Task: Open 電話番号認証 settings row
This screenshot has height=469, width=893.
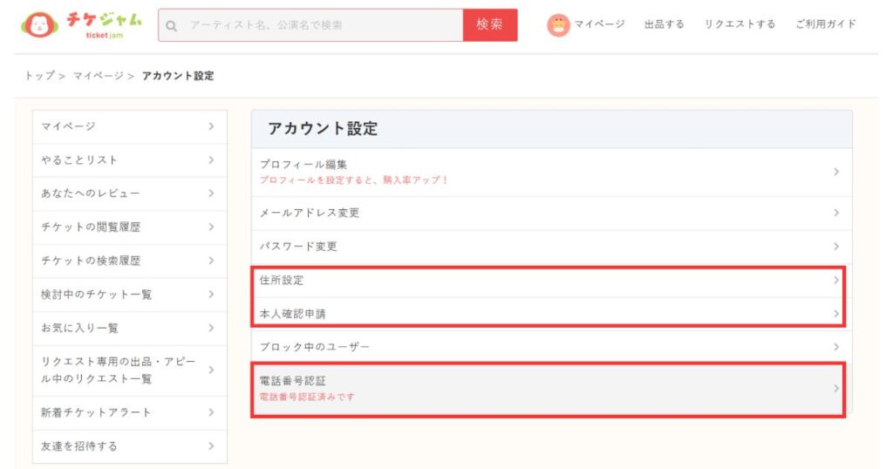Action: [551, 389]
